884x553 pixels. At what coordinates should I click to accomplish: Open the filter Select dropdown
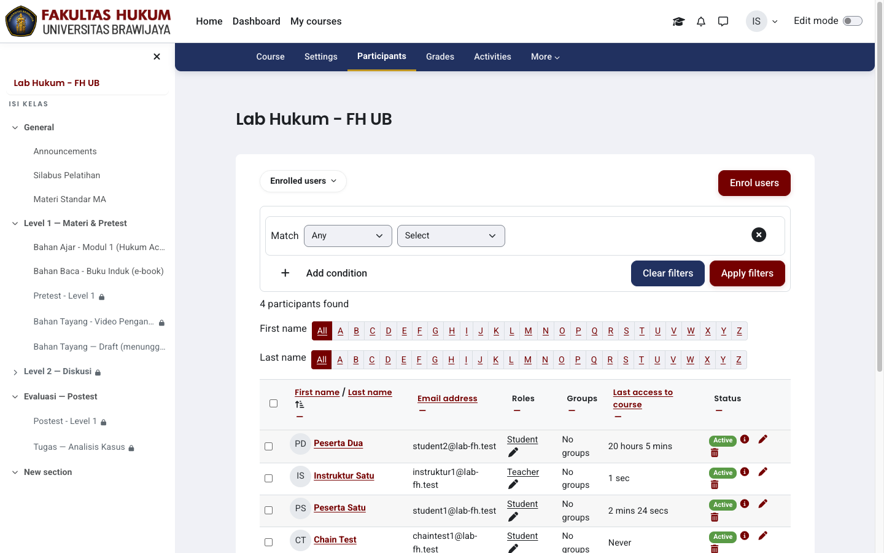point(451,236)
